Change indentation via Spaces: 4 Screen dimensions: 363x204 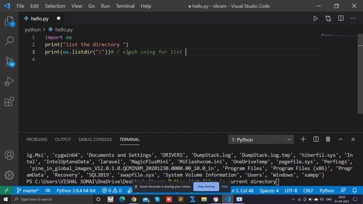tap(269, 190)
